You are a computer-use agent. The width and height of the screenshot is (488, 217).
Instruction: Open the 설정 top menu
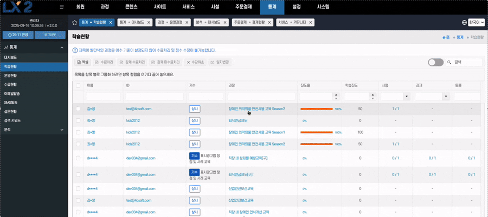click(297, 6)
